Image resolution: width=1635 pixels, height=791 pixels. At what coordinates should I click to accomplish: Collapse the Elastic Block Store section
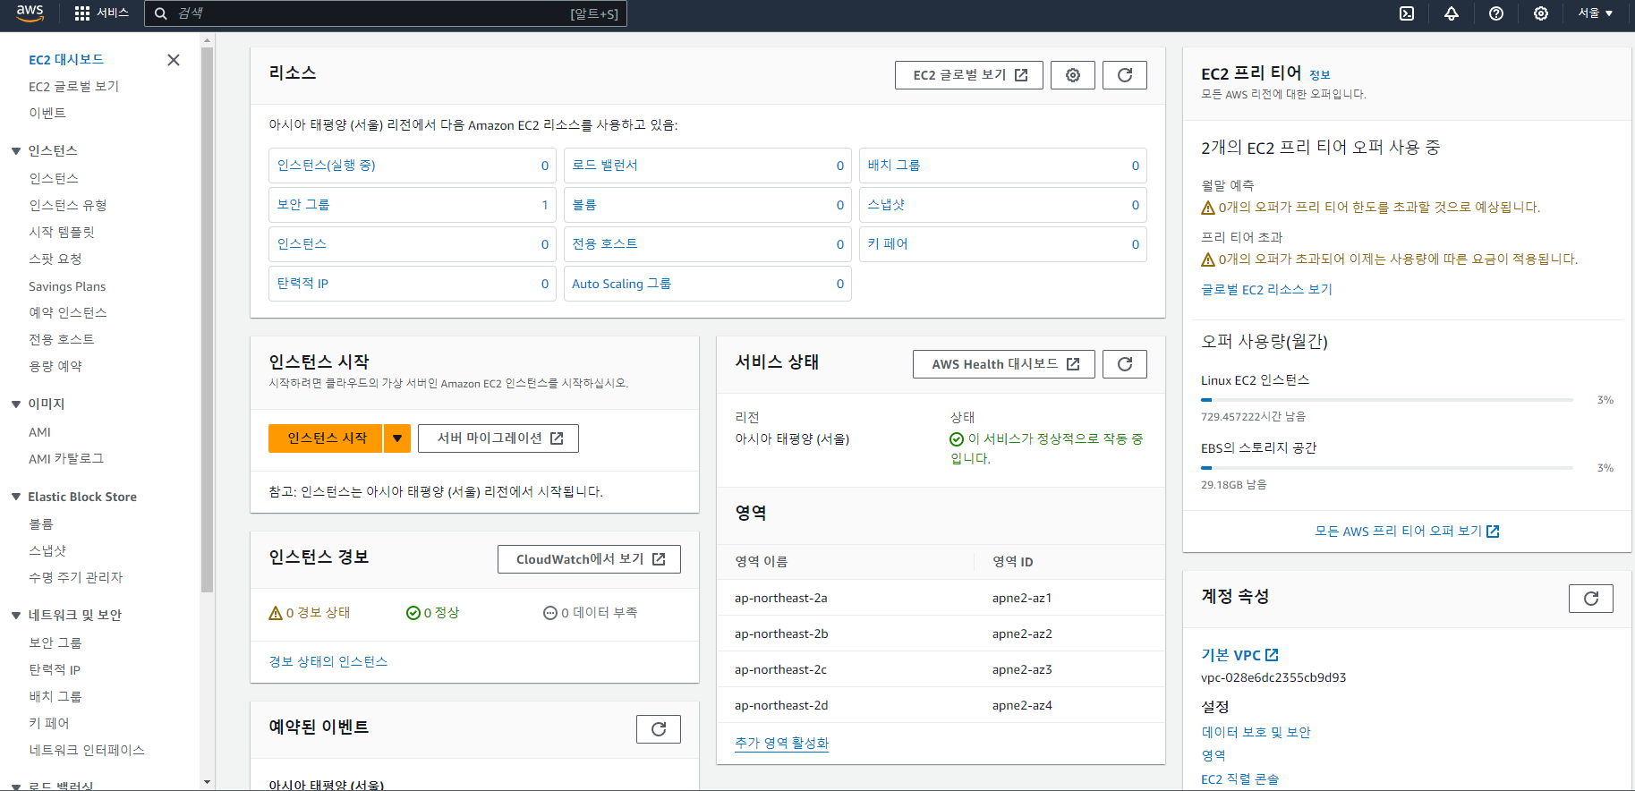click(x=16, y=497)
